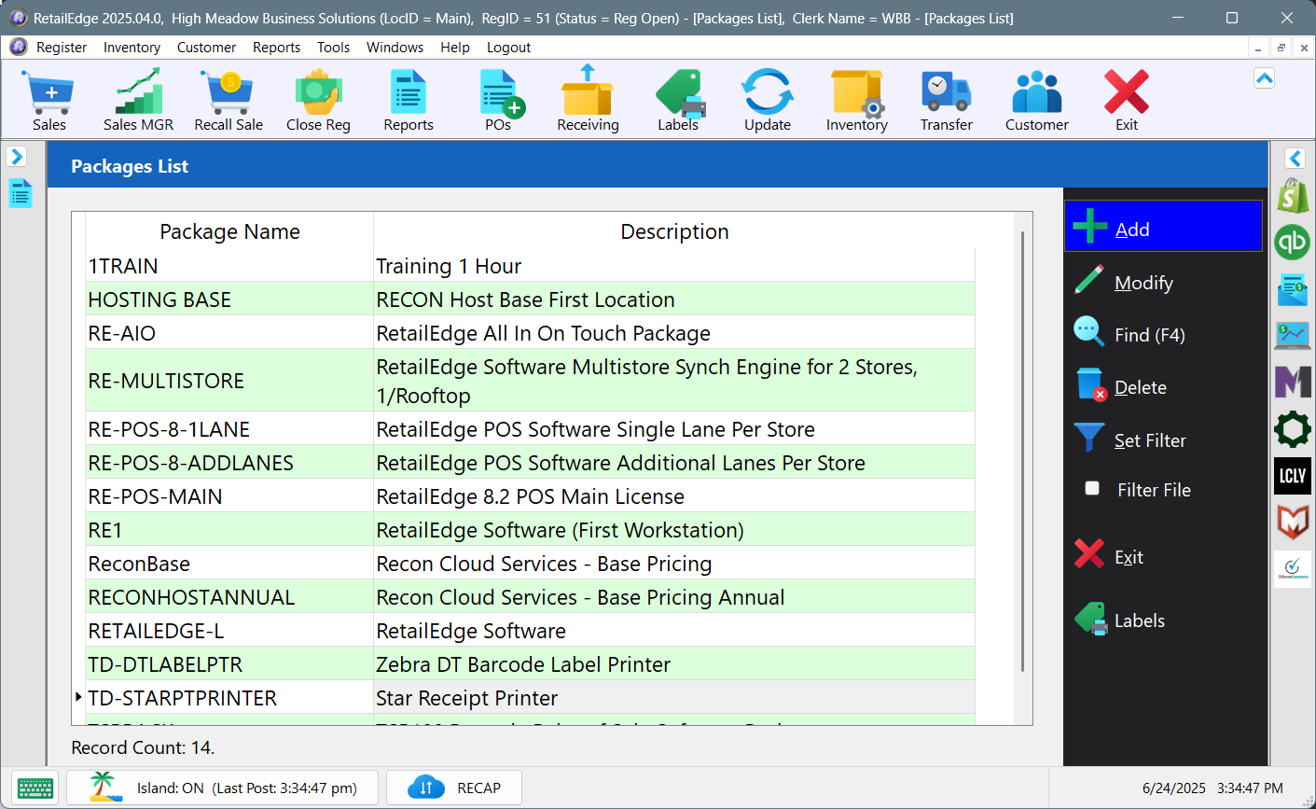Select the TD-STARPTPRINTER row
The width and height of the screenshot is (1316, 809).
point(530,698)
